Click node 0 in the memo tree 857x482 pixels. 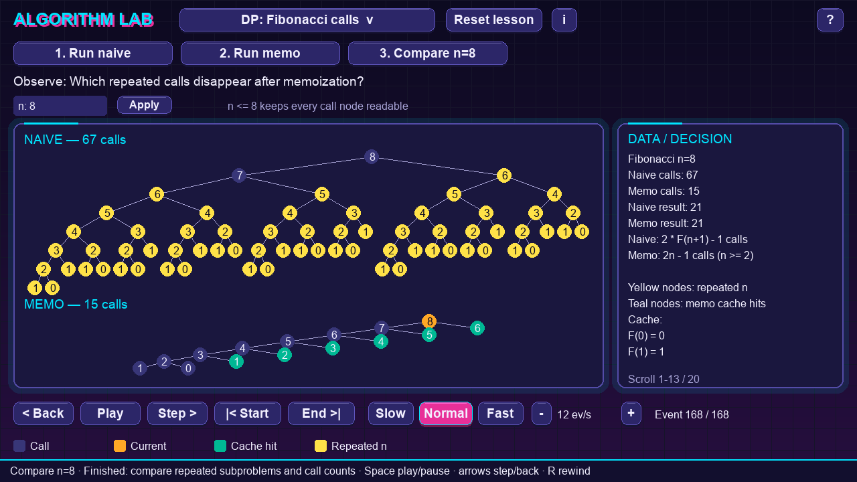click(x=188, y=368)
